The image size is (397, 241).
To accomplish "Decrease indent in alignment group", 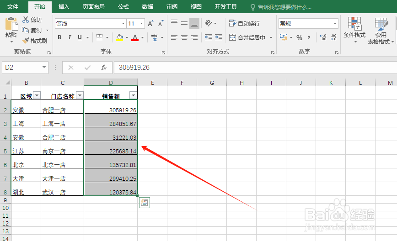I will click(x=209, y=37).
